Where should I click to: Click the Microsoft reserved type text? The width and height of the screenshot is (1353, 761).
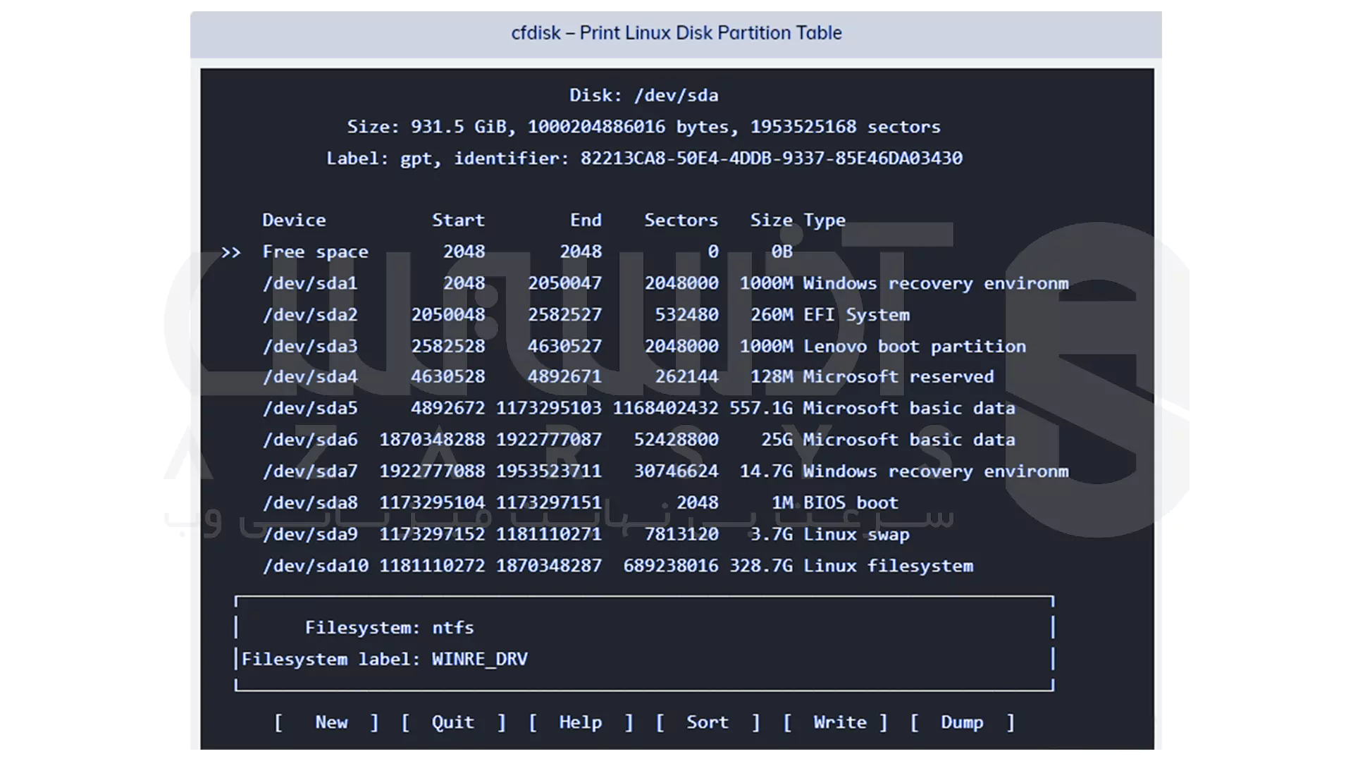tap(898, 377)
